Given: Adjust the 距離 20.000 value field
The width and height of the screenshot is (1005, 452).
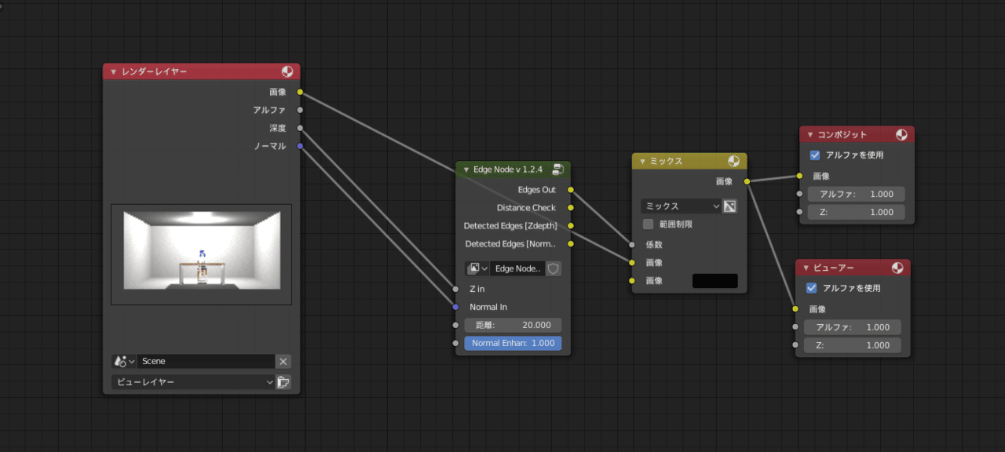Looking at the screenshot, I should (x=513, y=325).
